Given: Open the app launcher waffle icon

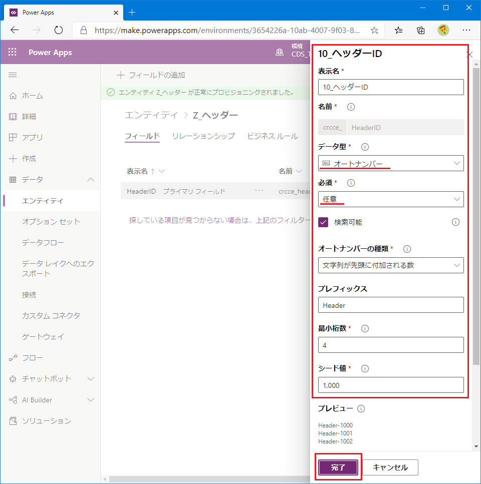Looking at the screenshot, I should click(13, 52).
